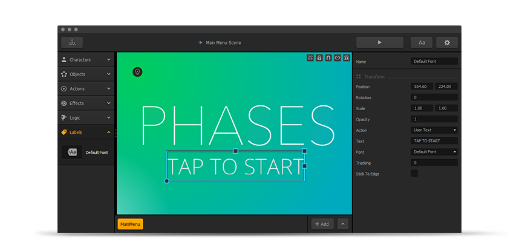Click the Effects spiral icon
This screenshot has width=522, height=250.
point(64,104)
